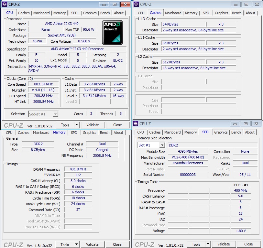Image resolution: width=263 pixels, height=248 pixels.
Task: Open the Memory tab in the CPU window
Action: (x=60, y=13)
